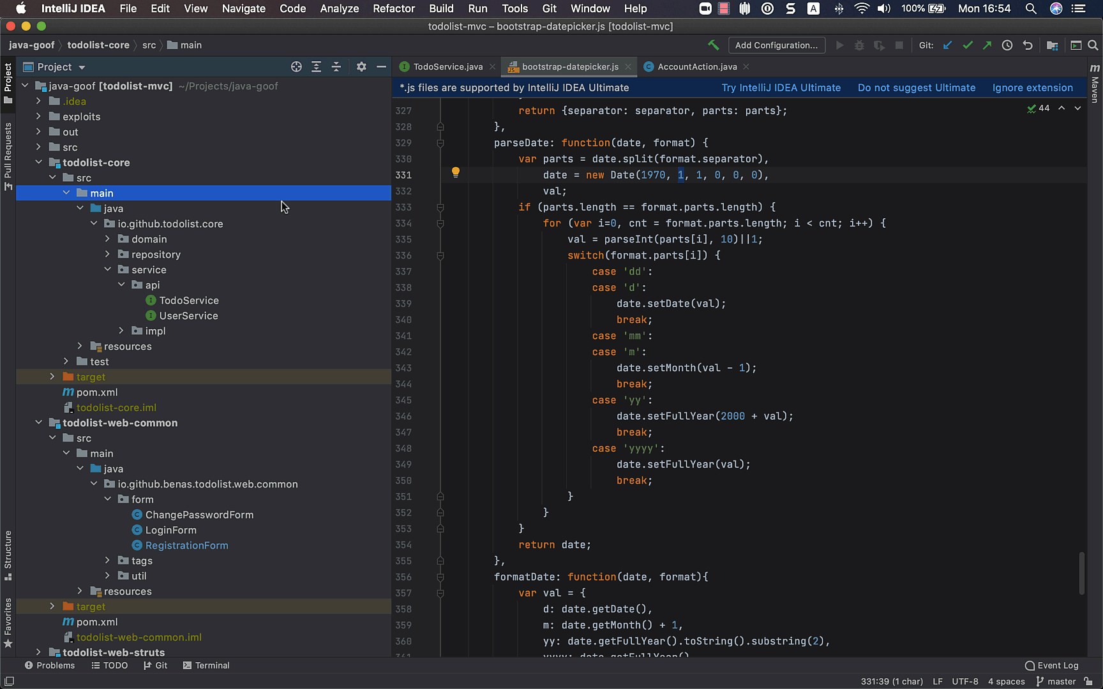Open Git show history clock icon

pyautogui.click(x=1007, y=45)
